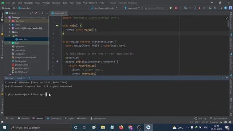Screen dimensions: 233x131
Task: Open the VCS menu
Action: pos(85,3)
